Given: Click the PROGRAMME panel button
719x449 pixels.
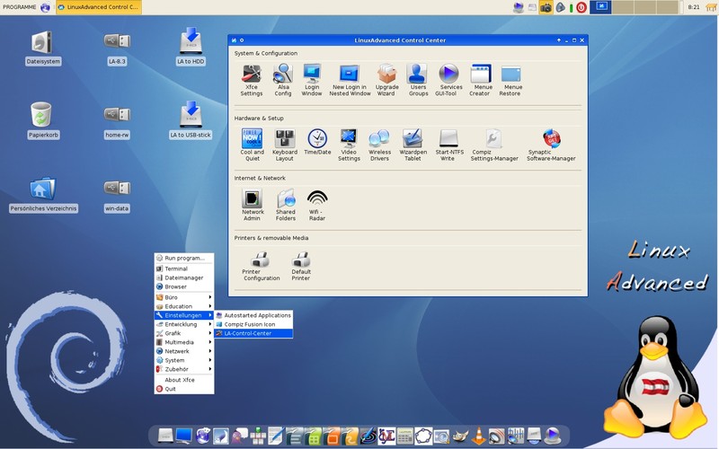Looking at the screenshot, I should [19, 7].
